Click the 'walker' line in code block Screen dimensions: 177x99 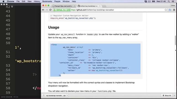click(x=95, y=70)
